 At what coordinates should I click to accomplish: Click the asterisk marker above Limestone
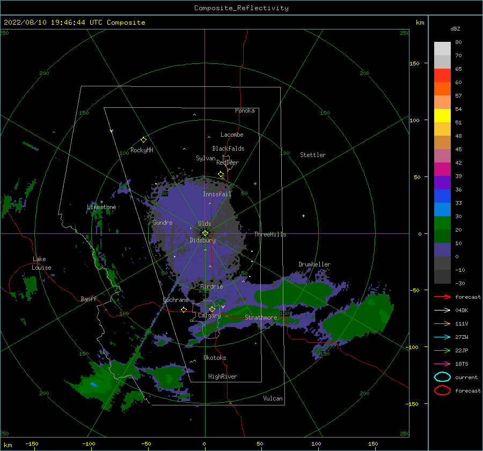101,202
